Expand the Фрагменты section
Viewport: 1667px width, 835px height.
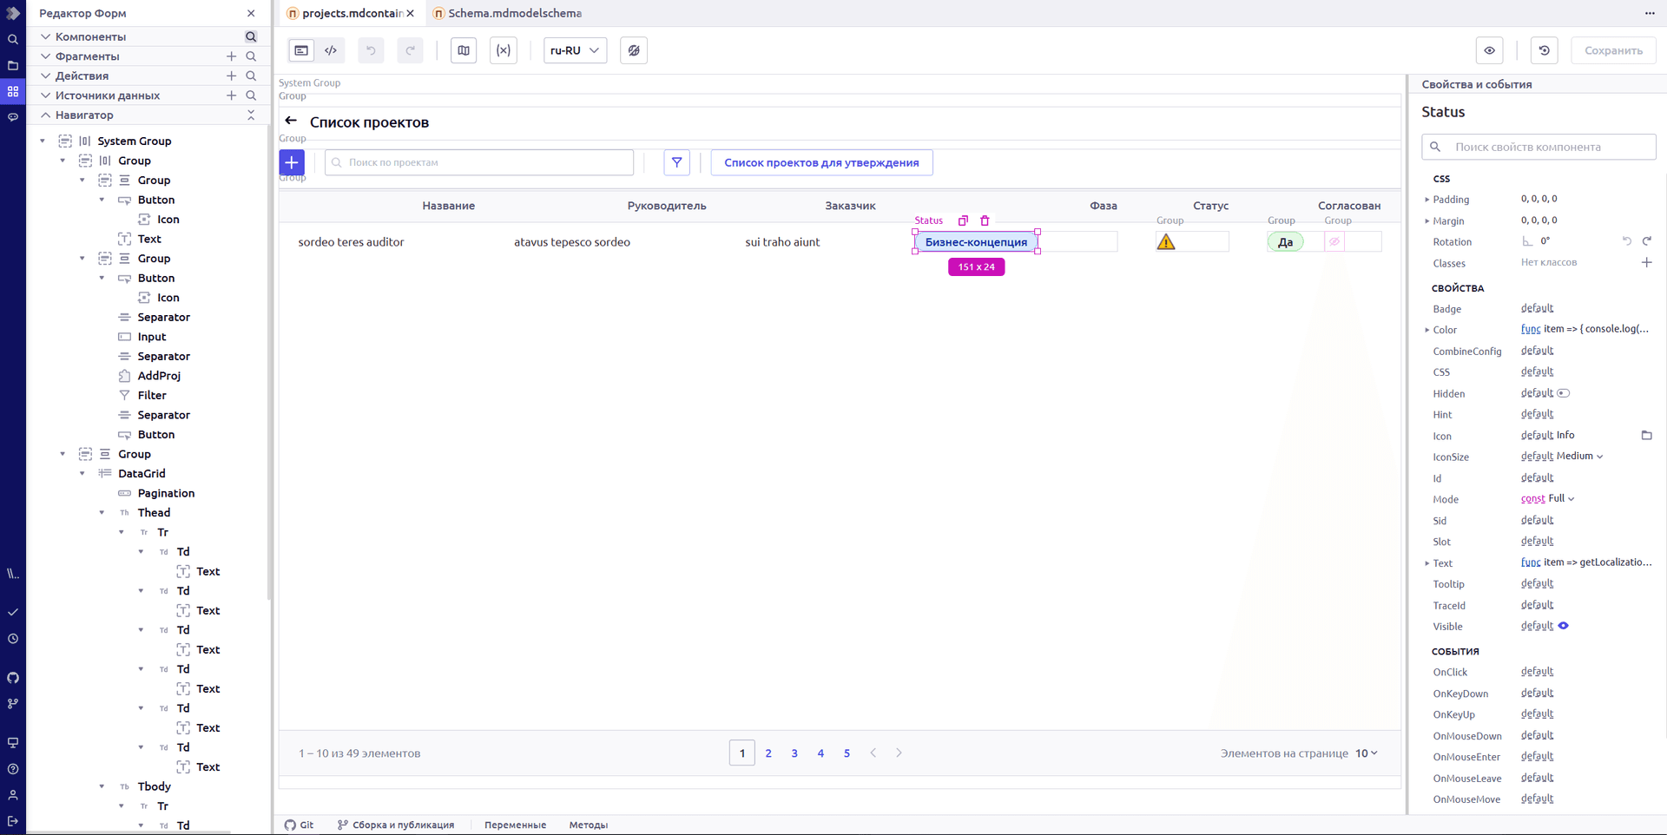point(46,56)
